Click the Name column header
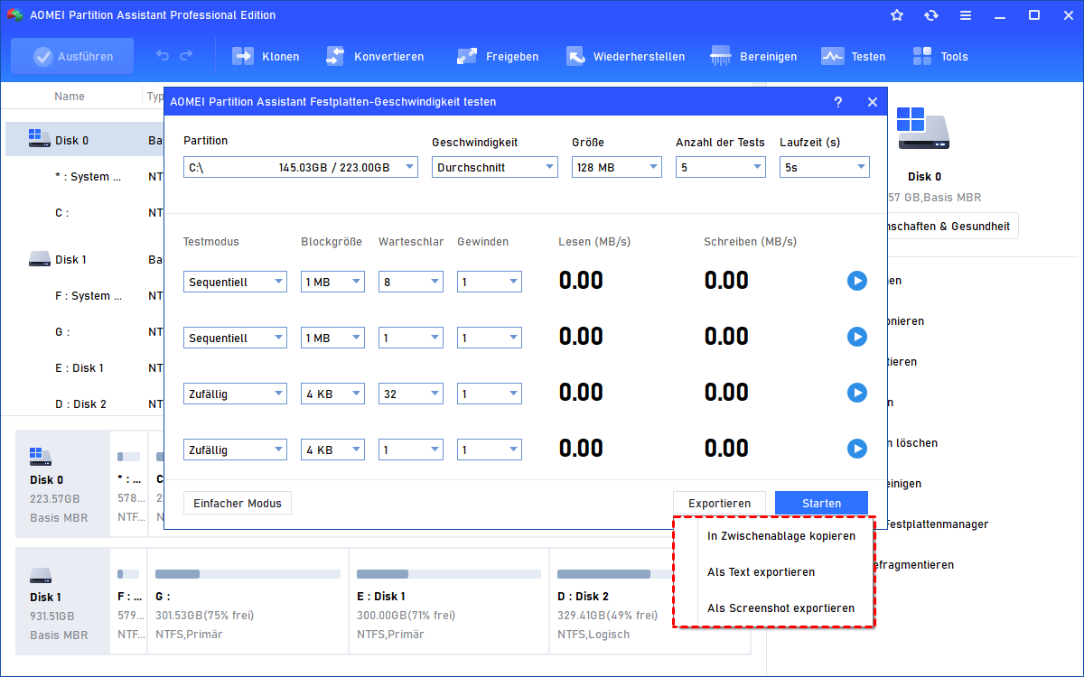 tap(70, 96)
